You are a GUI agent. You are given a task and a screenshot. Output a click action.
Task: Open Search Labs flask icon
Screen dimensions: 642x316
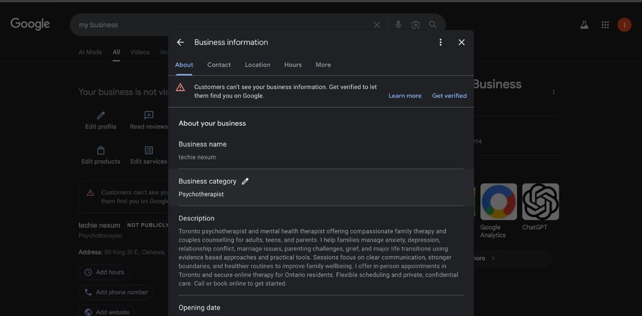pos(584,25)
